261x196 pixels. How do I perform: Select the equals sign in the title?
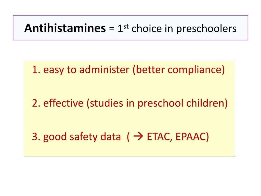click(112, 29)
